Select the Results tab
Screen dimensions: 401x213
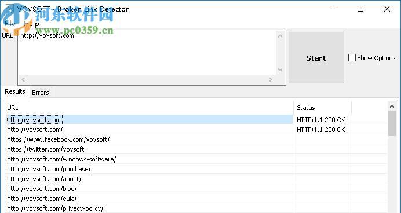pyautogui.click(x=15, y=91)
